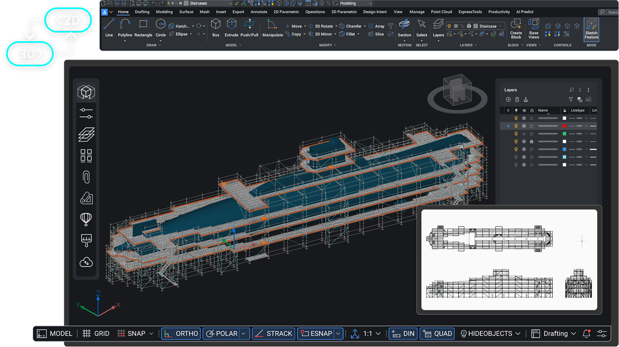The width and height of the screenshot is (619, 347).
Task: Click the trash icon in Layers panel
Action: (x=517, y=100)
